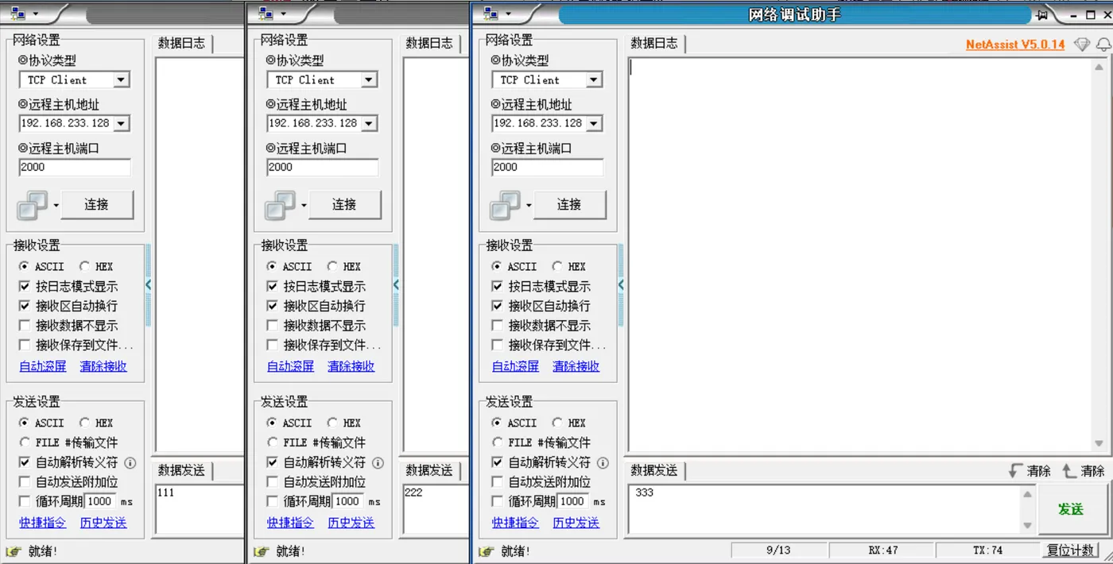The image size is (1113, 564).
Task: Click 清除接收 link in the right window
Action: click(x=576, y=366)
